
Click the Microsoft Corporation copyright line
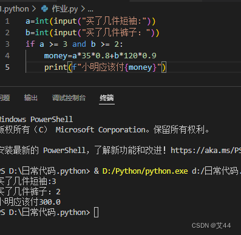(x=104, y=130)
